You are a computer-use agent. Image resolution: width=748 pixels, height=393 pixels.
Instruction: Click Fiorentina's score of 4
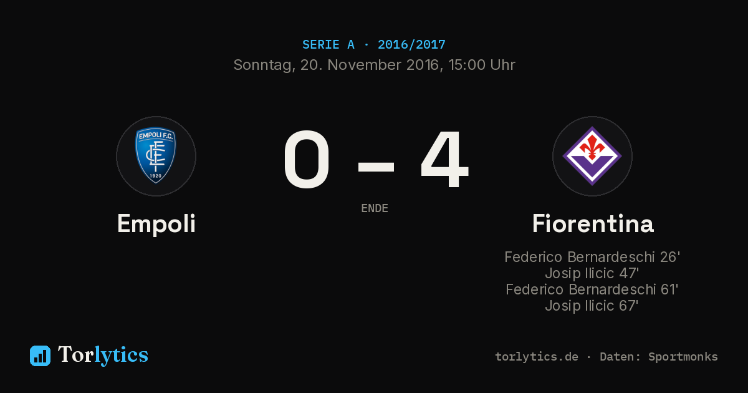click(444, 159)
